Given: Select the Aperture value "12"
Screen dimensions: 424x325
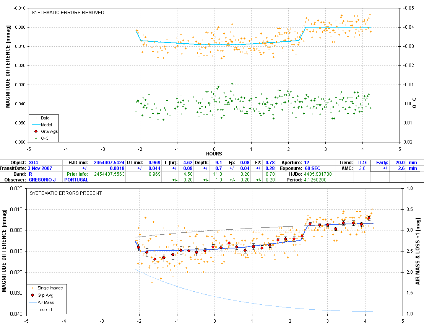Looking at the screenshot, I should pyautogui.click(x=306, y=162).
